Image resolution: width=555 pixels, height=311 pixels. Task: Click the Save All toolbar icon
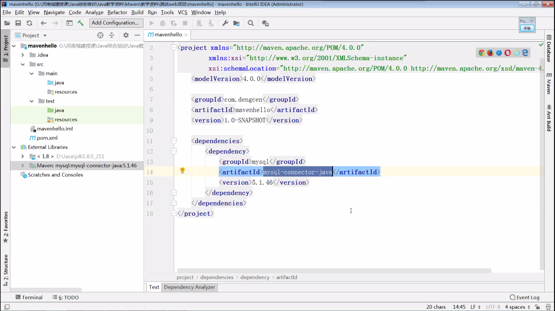pyautogui.click(x=18, y=23)
